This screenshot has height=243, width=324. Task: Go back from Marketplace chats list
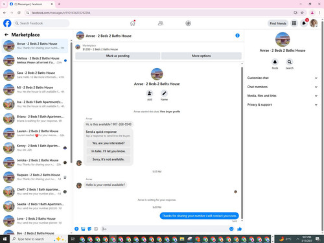click(6, 34)
